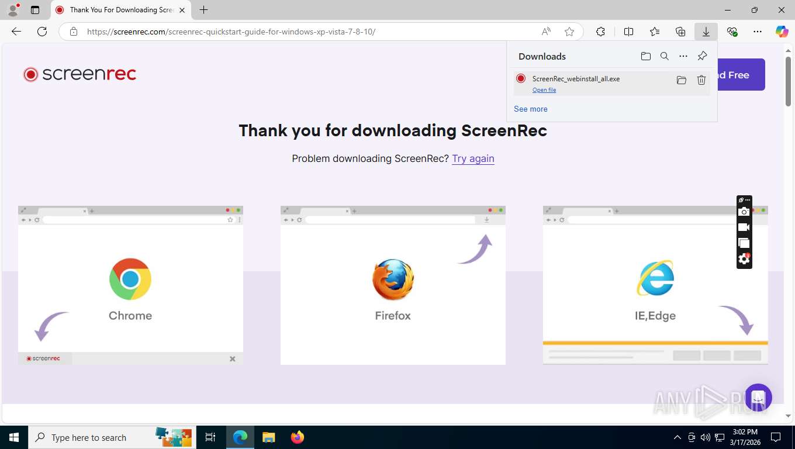
Task: Open Browser essentials heart icon
Action: tap(732, 32)
